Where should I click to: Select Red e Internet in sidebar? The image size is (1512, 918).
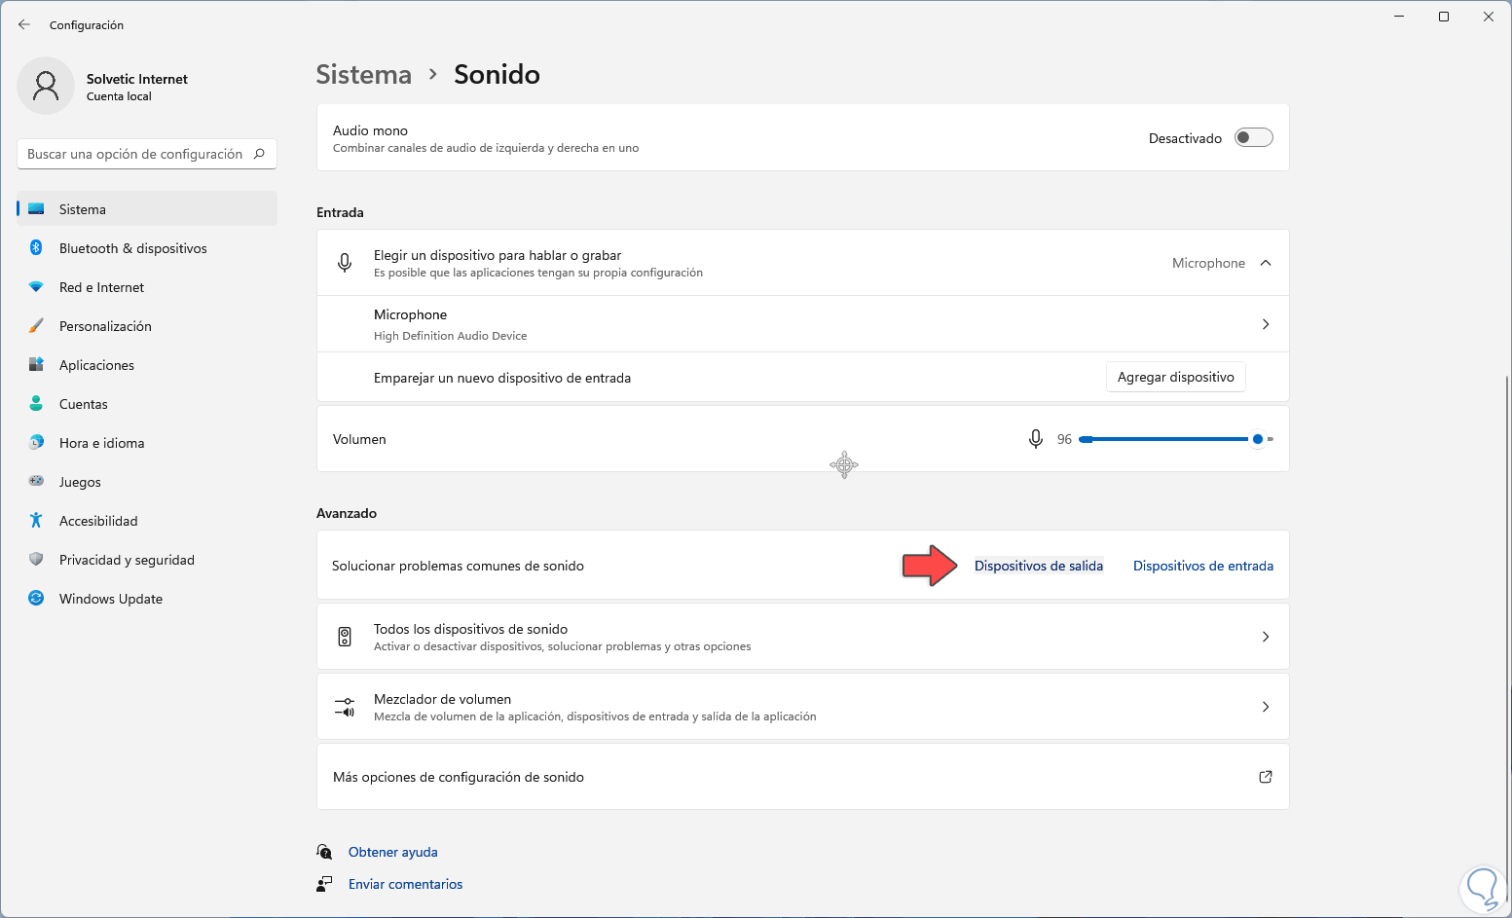click(101, 287)
